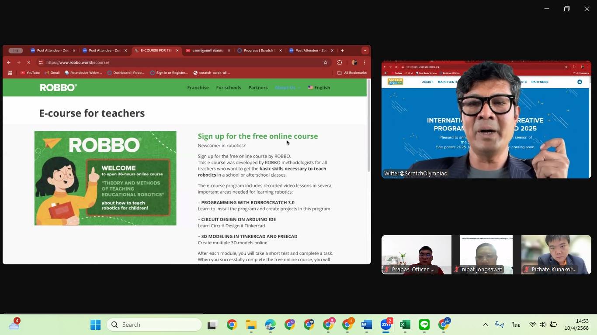
Task: Click the web page vertical scrollbar
Action: pyautogui.click(x=369, y=126)
